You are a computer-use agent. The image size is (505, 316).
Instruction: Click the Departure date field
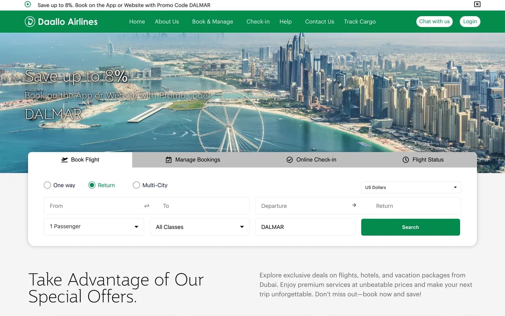303,206
